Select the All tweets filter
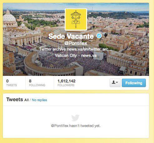The height and width of the screenshot is (143, 154). tap(27, 100)
